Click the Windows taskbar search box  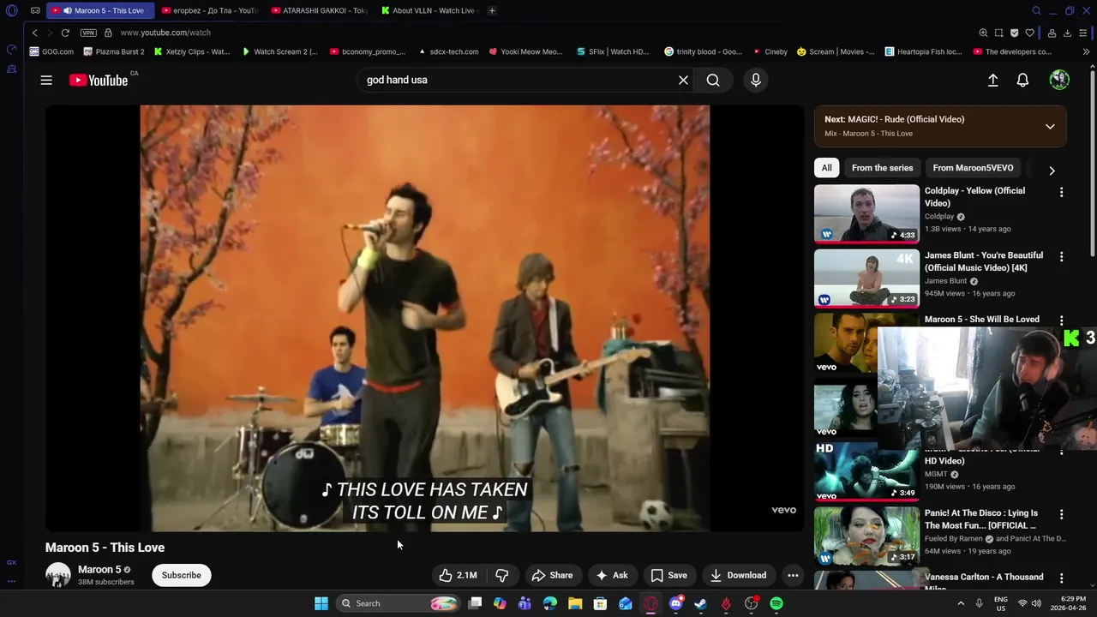pyautogui.click(x=397, y=603)
